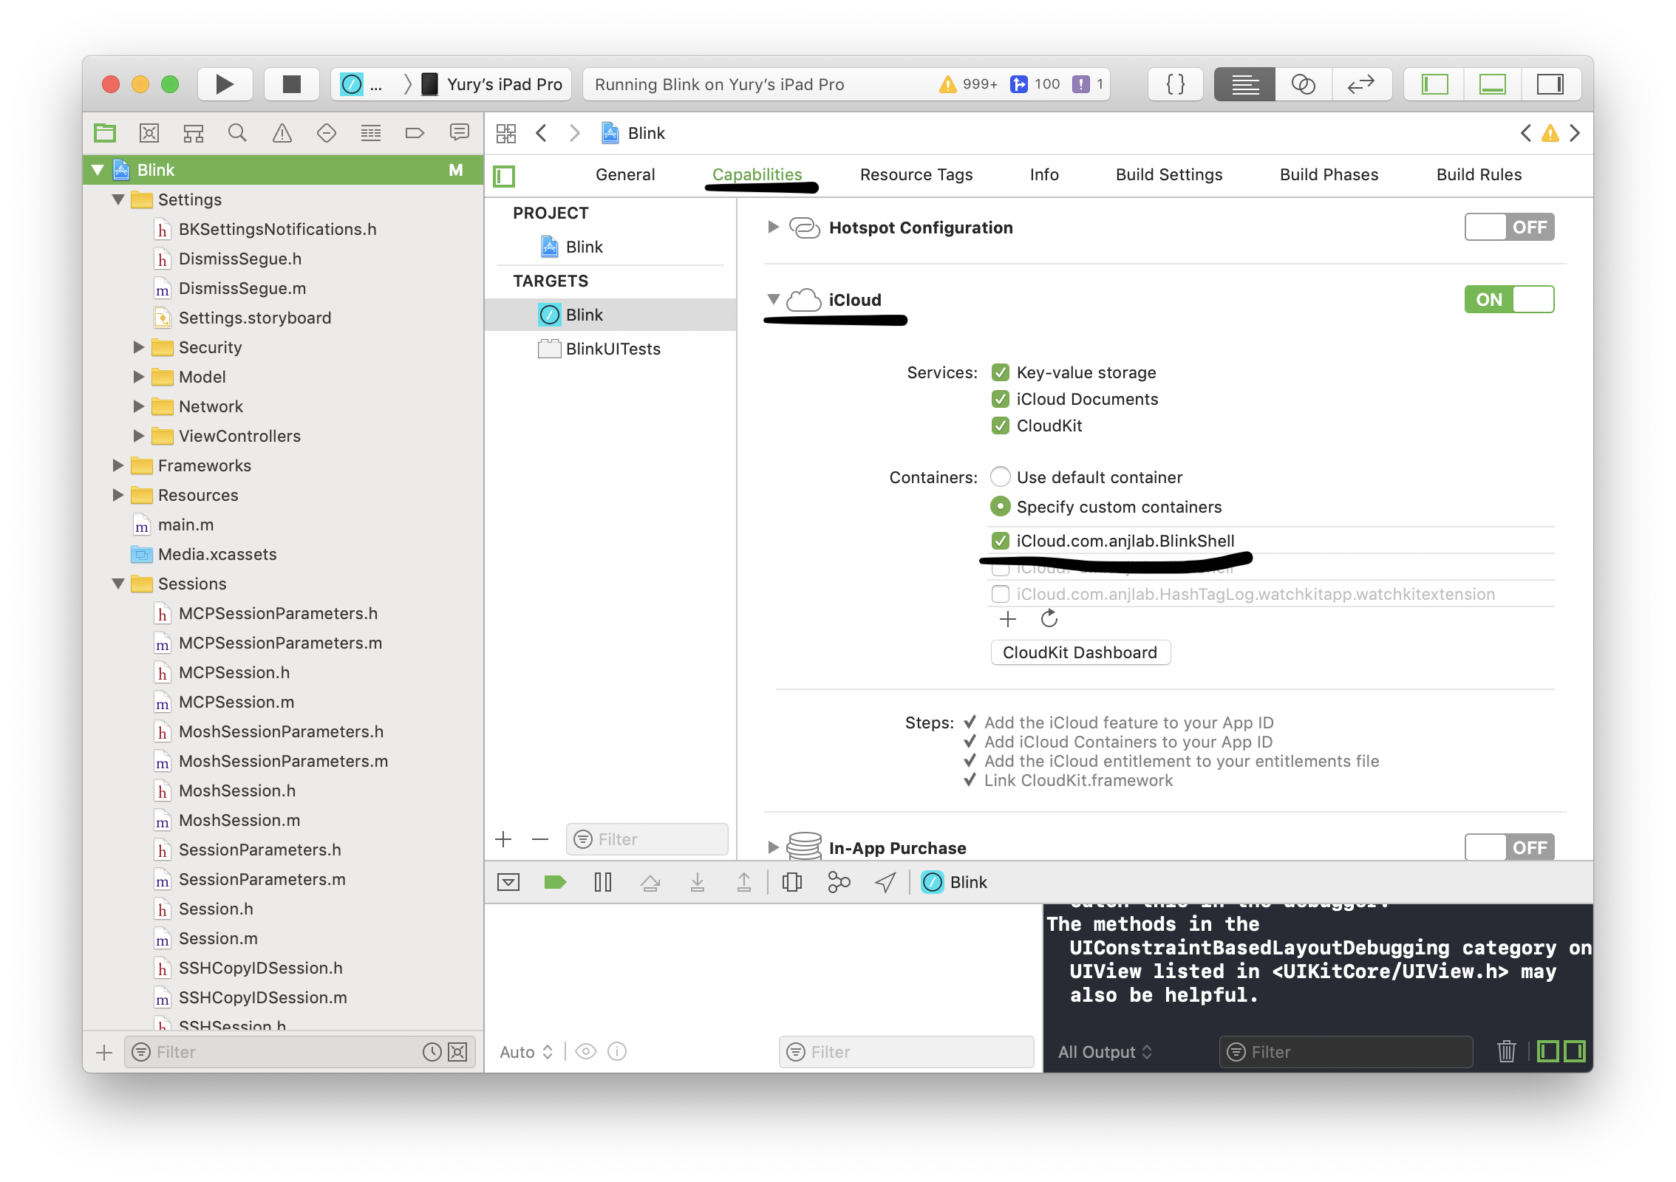Click the related items grid icon
Screen dimensions: 1676x1182
506,133
